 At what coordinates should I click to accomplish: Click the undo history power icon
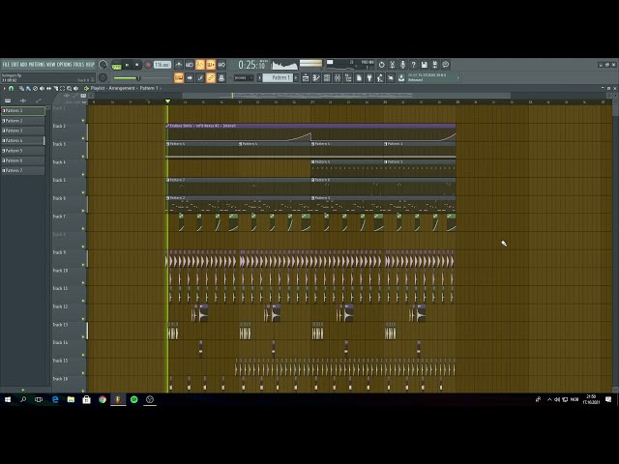pos(382,65)
